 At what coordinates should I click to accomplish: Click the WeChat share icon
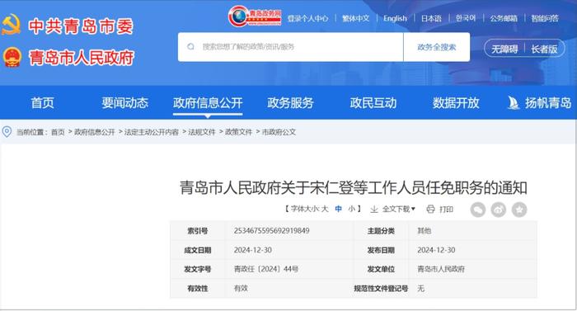(x=478, y=210)
